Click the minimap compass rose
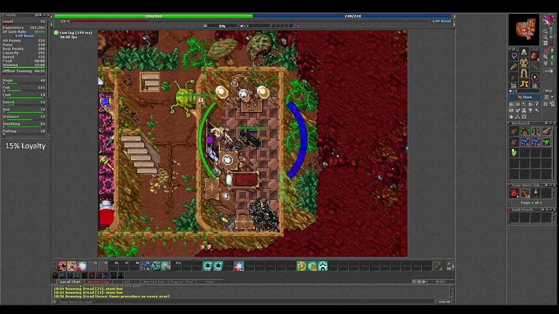Viewport: 559px width, 314px height. tap(549, 20)
